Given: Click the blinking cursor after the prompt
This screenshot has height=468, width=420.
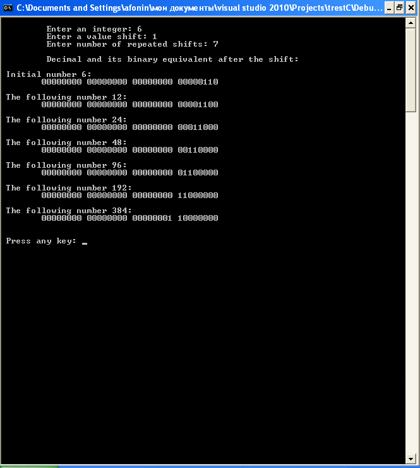Looking at the screenshot, I should coord(85,243).
